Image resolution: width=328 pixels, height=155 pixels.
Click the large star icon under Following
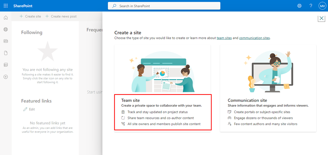point(47,51)
